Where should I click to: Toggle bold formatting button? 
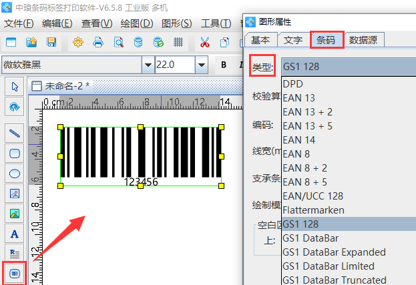(224, 65)
